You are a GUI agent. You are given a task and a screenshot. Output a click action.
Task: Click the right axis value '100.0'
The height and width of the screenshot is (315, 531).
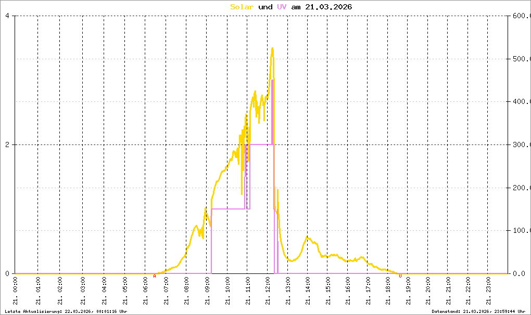click(x=522, y=230)
